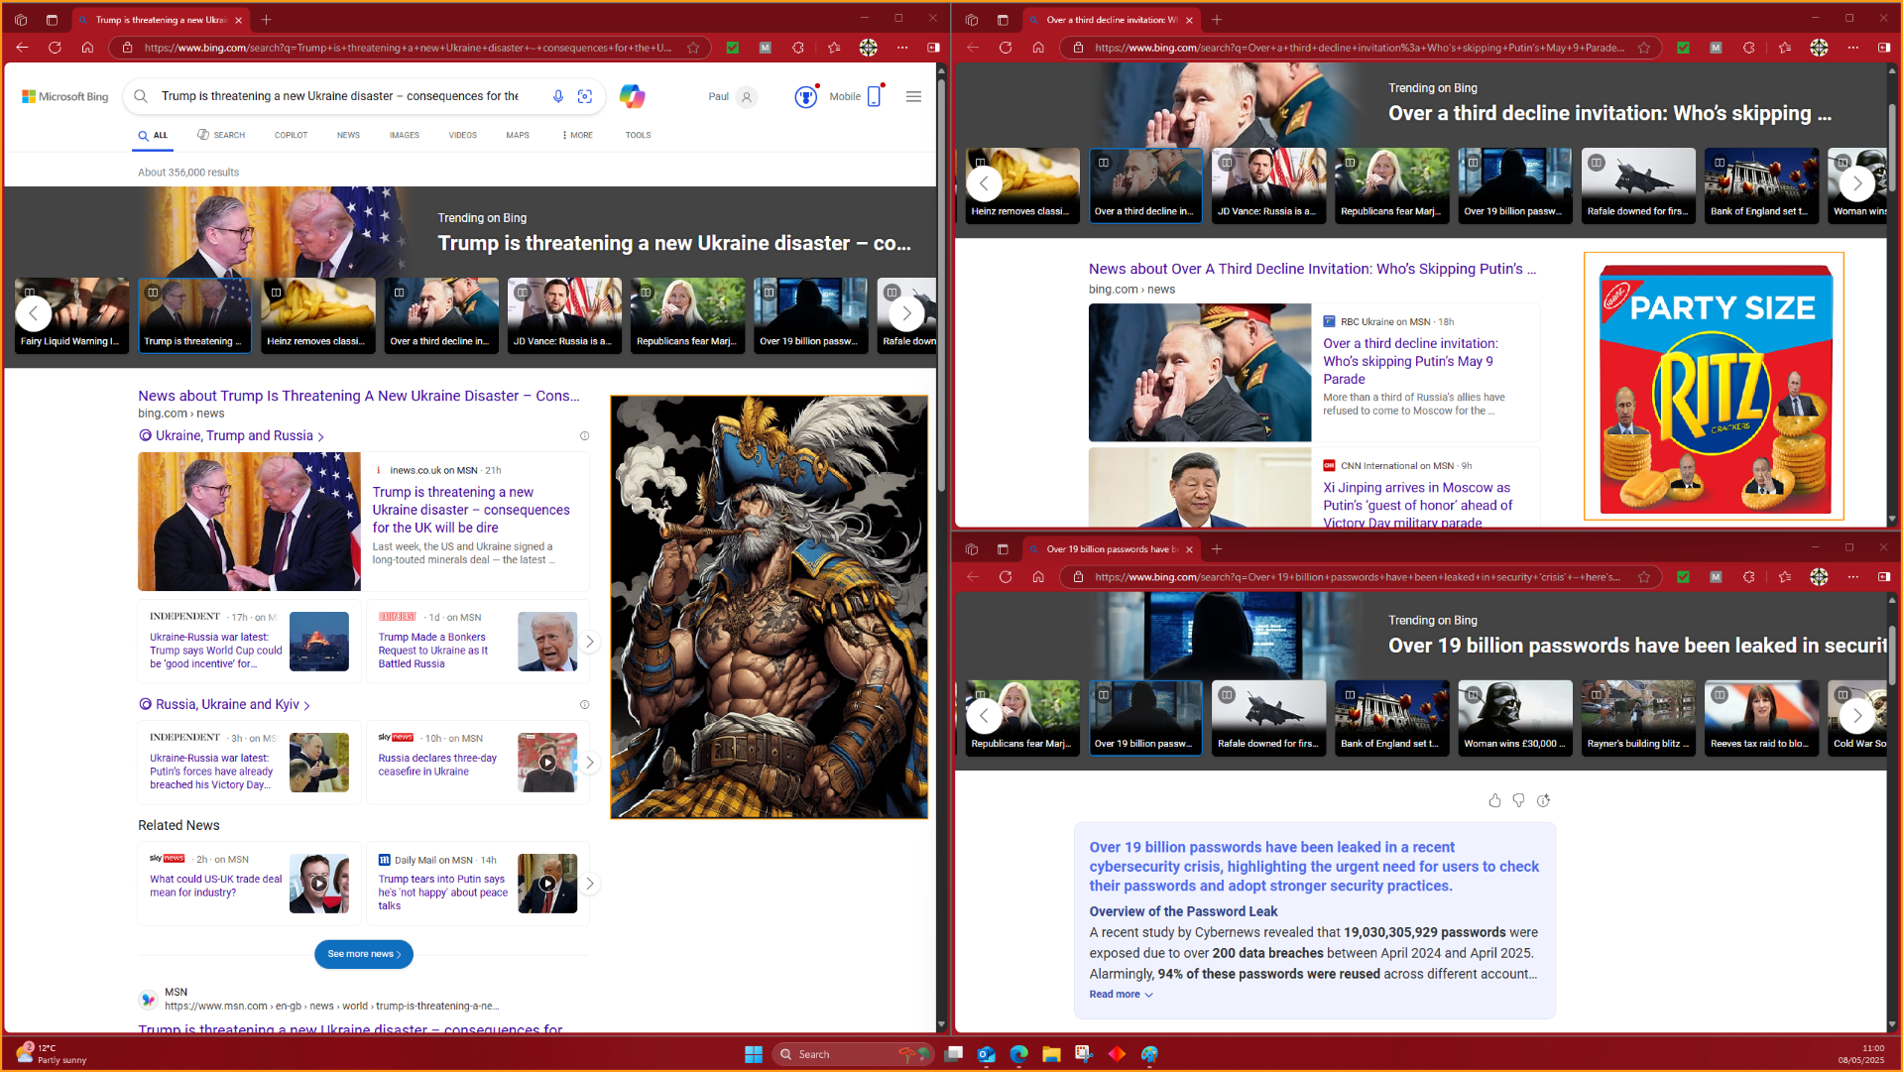Viewport: 1903px width, 1072px height.
Task: Refresh the left browser window page
Action: coord(55,47)
